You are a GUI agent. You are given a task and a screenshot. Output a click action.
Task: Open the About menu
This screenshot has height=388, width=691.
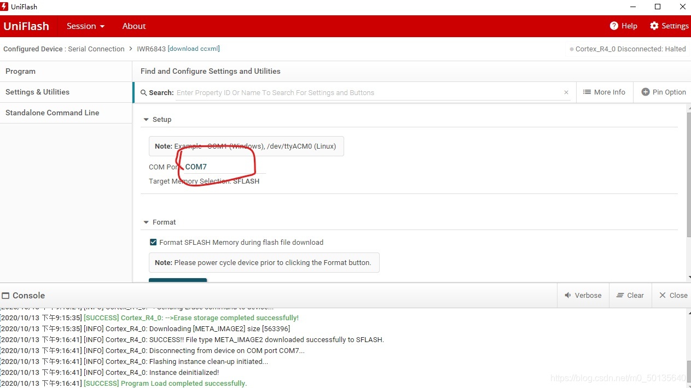click(x=134, y=26)
